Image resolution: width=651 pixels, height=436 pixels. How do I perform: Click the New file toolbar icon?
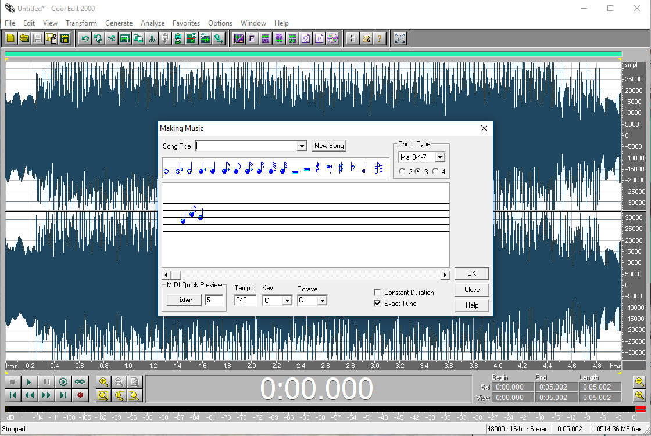[11, 38]
